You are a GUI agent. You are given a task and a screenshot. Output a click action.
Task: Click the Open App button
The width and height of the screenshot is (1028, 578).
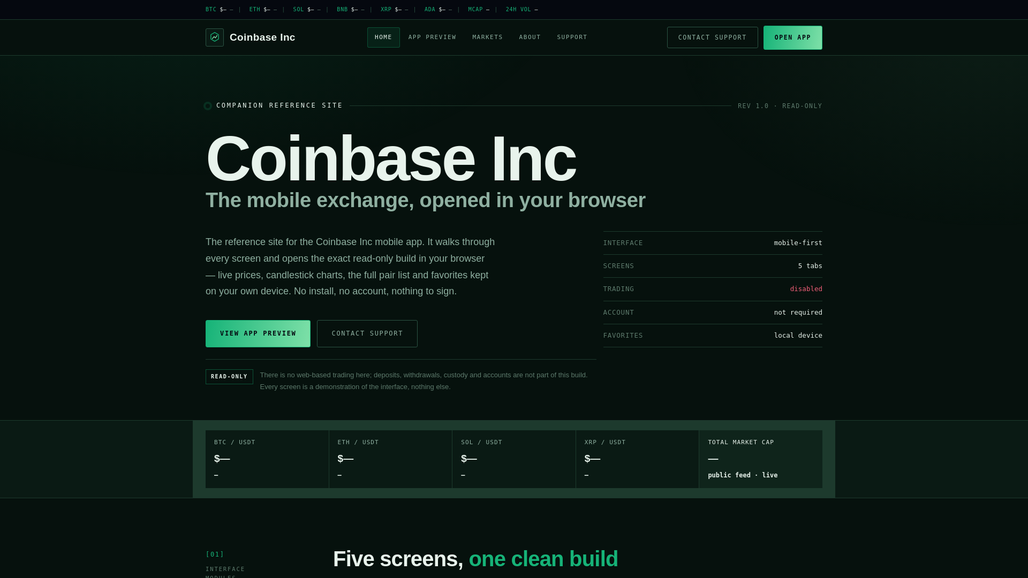click(793, 37)
